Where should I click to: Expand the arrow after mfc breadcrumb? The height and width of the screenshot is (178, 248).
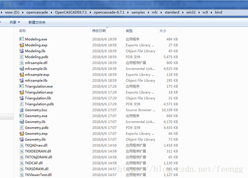[x=161, y=13]
